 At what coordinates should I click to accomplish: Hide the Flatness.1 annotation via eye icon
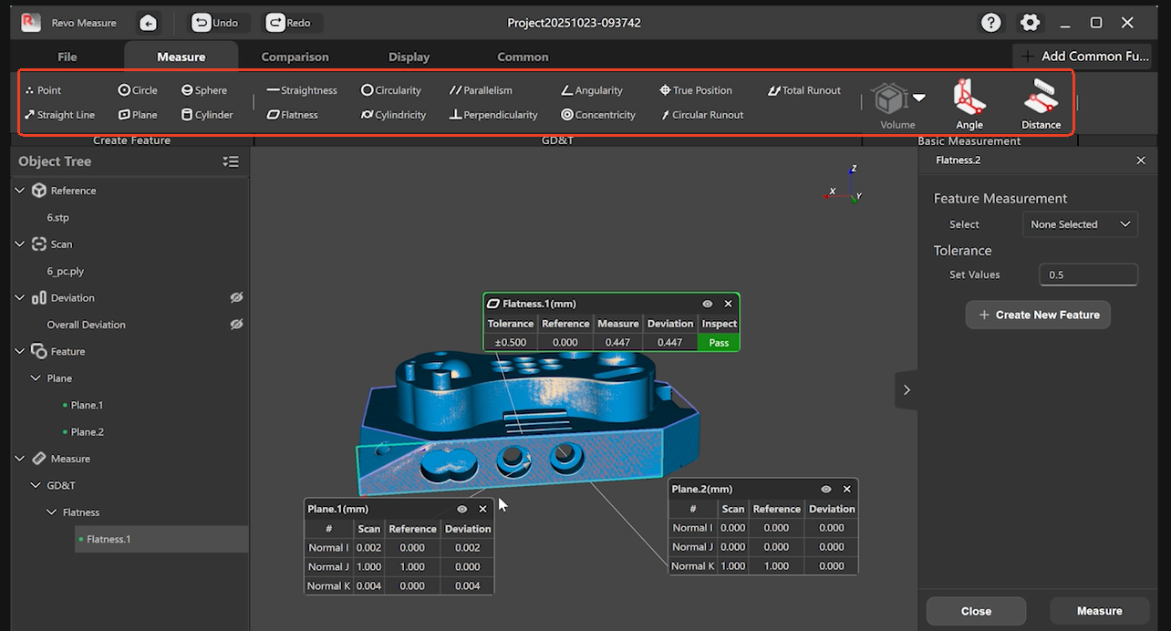tap(707, 304)
